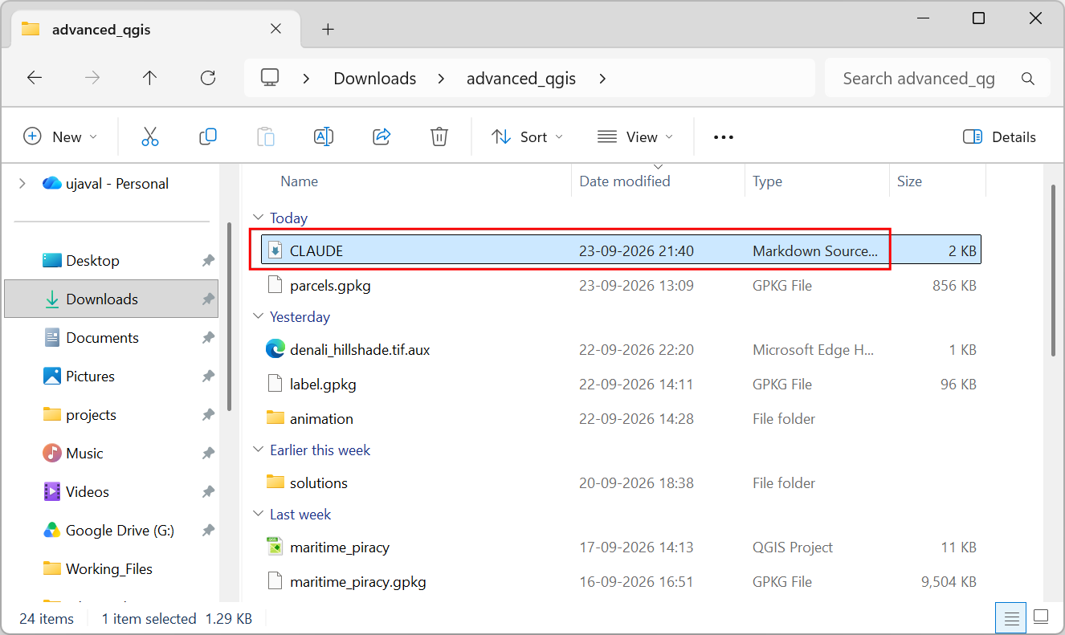The height and width of the screenshot is (635, 1065).
Task: Refresh the current folder
Action: [x=208, y=78]
